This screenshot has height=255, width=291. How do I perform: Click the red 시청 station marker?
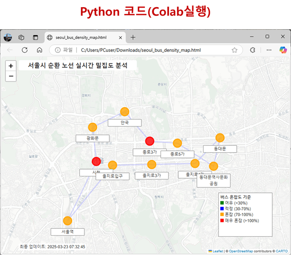point(96,162)
